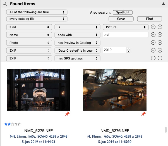Rate NMD_5275 three stars
The image size is (168, 146).
click(13, 124)
